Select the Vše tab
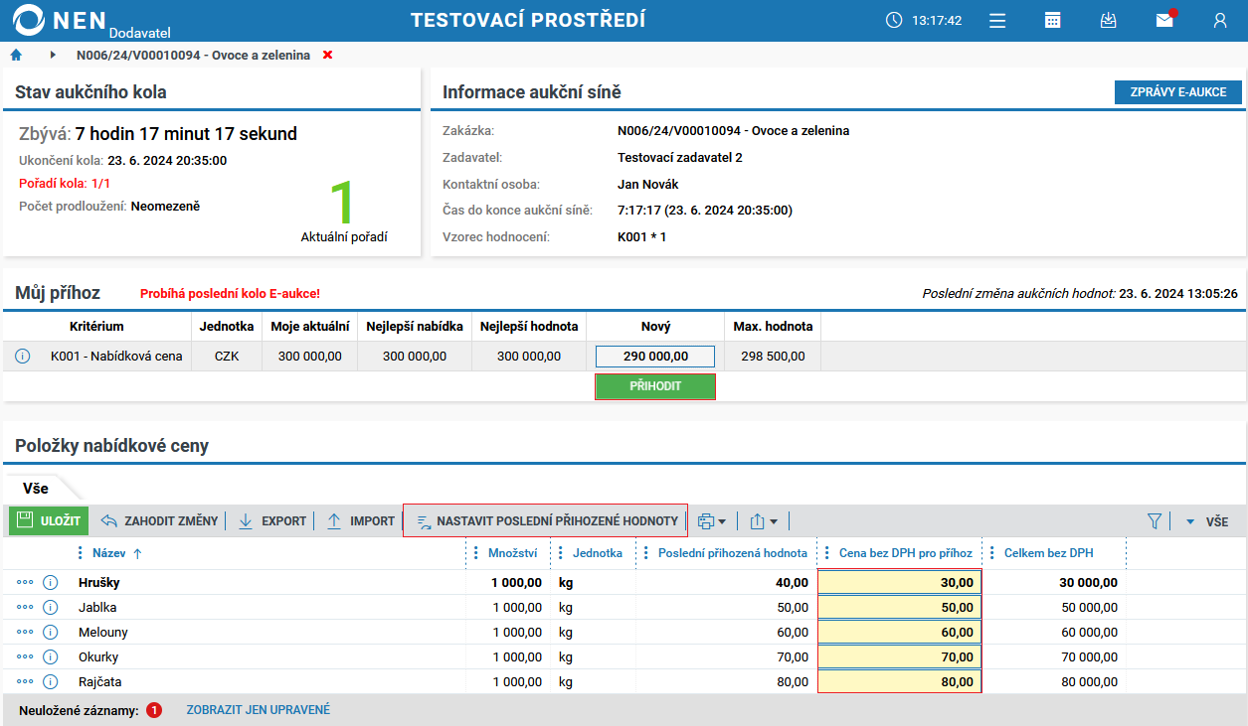This screenshot has width=1248, height=726. pyautogui.click(x=36, y=489)
